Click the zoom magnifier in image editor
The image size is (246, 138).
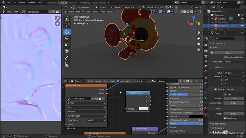pyautogui.click(x=57, y=18)
